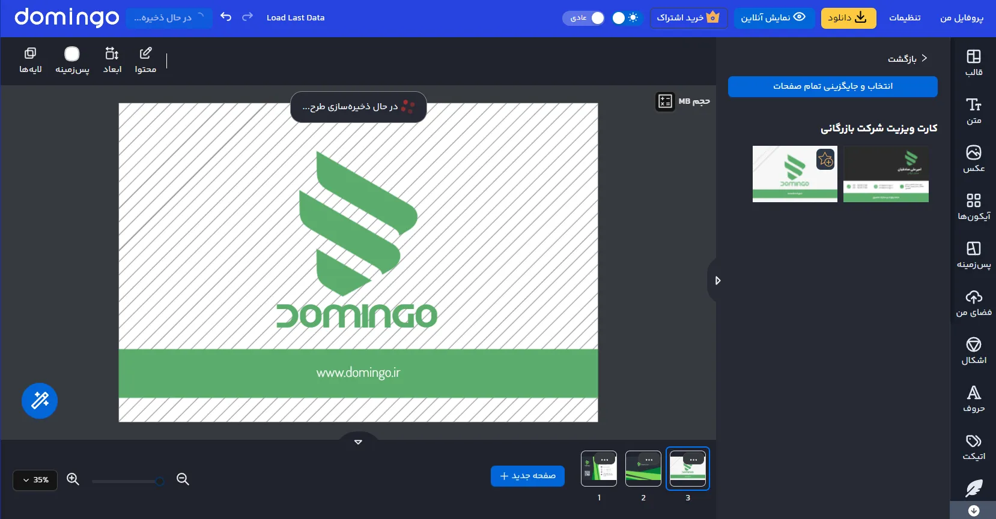Click the خرید اشتراک subscription button
The height and width of the screenshot is (519, 996).
point(688,18)
